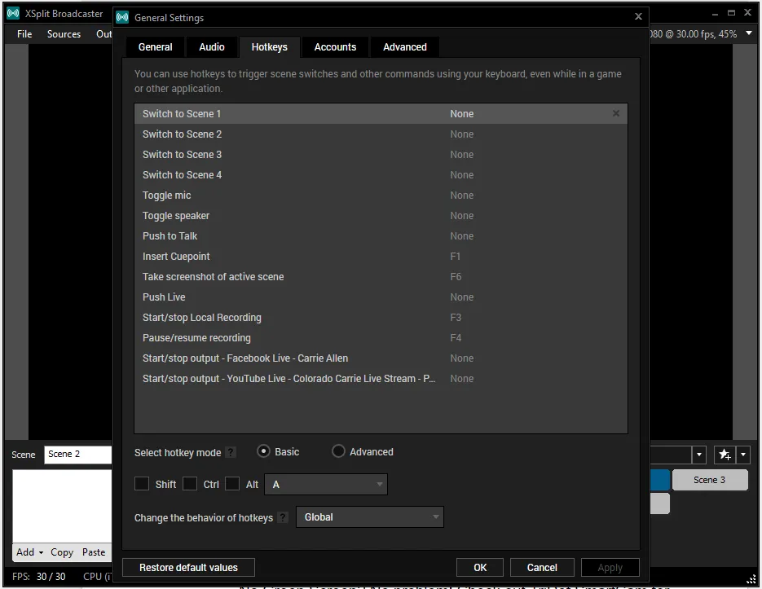Open the Advanced settings tab
This screenshot has width=762, height=589.
pos(405,47)
